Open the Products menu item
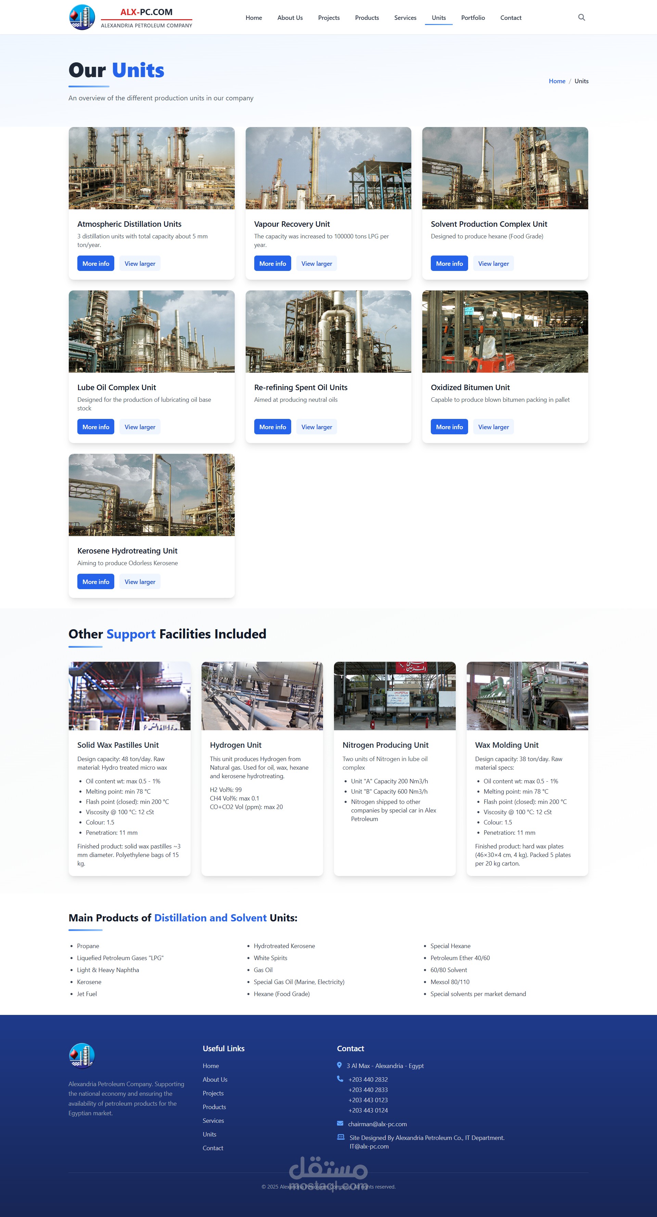Viewport: 657px width, 1217px height. [x=367, y=18]
